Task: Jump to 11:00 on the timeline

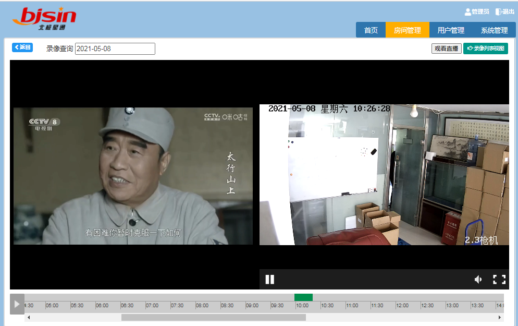Action: (352, 306)
